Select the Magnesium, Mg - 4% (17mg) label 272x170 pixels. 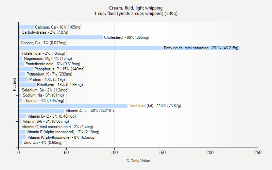(48, 58)
